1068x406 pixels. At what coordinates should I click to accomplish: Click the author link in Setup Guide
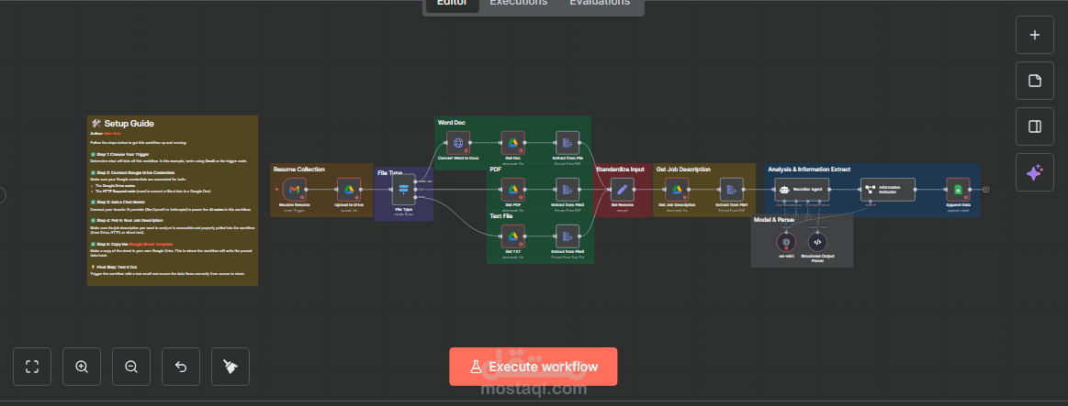pyautogui.click(x=112, y=134)
